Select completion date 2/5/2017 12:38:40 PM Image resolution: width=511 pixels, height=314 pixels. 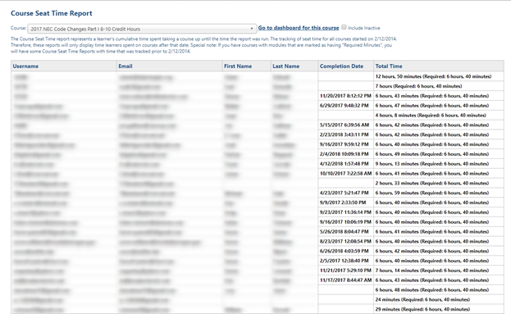tap(345, 261)
